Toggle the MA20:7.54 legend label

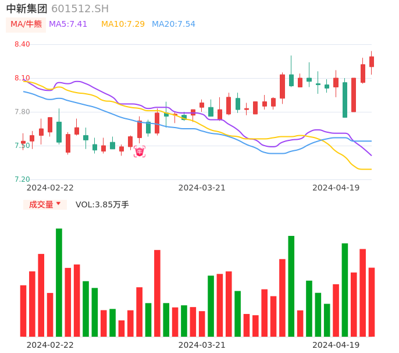pos(173,24)
